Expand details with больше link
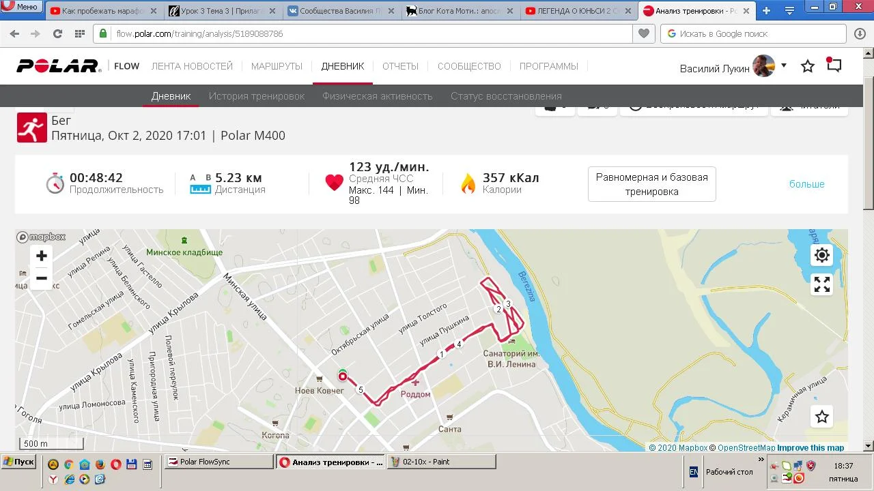Viewport: 874px width, 491px height. 807,184
